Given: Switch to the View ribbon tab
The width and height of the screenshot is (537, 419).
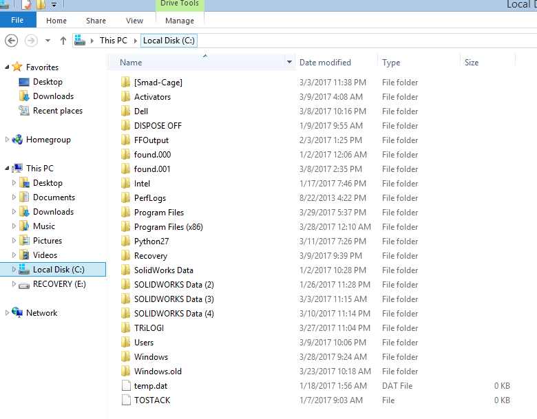Looking at the screenshot, I should (134, 21).
